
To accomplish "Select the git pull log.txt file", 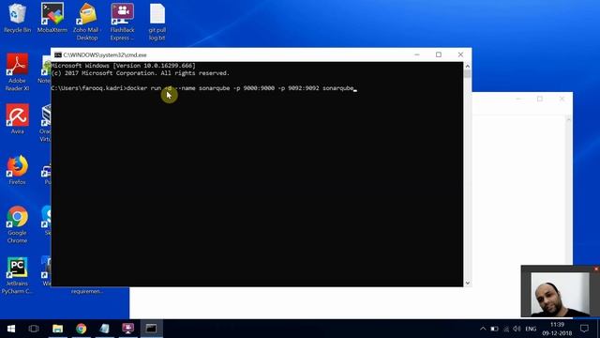I will (x=157, y=22).
